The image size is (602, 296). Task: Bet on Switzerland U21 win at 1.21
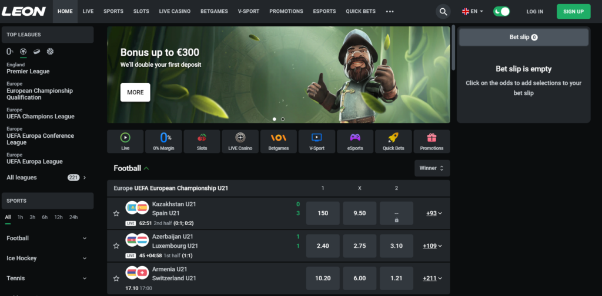(x=396, y=278)
